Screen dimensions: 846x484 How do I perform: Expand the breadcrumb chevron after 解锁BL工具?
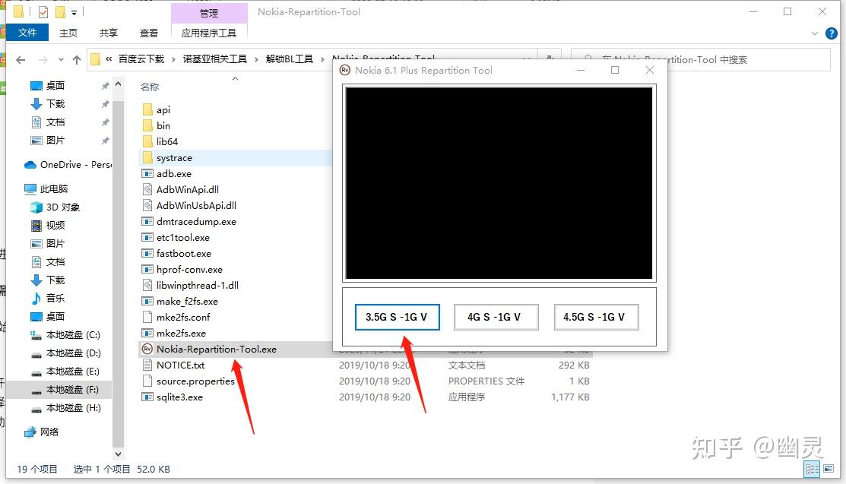click(322, 59)
